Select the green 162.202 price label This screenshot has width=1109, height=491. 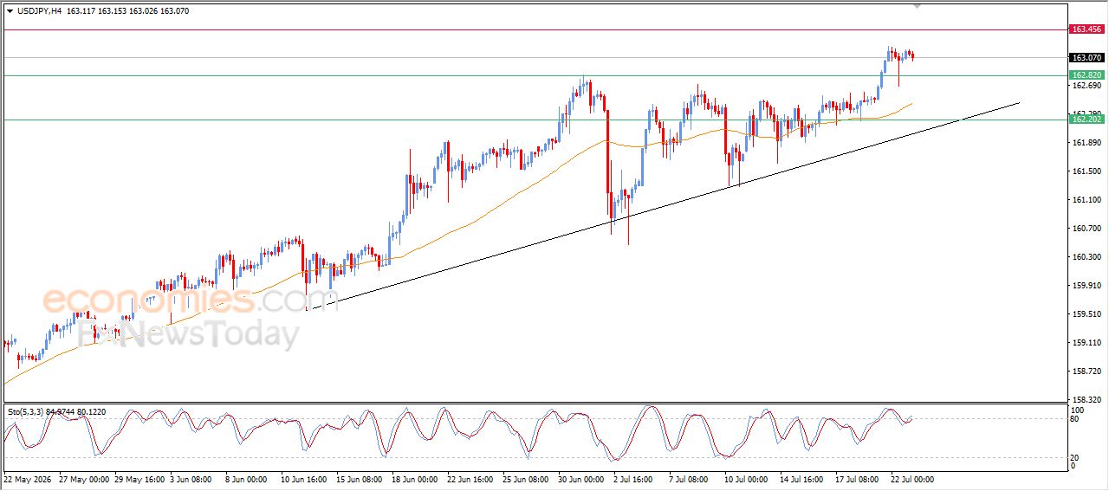(x=1086, y=120)
